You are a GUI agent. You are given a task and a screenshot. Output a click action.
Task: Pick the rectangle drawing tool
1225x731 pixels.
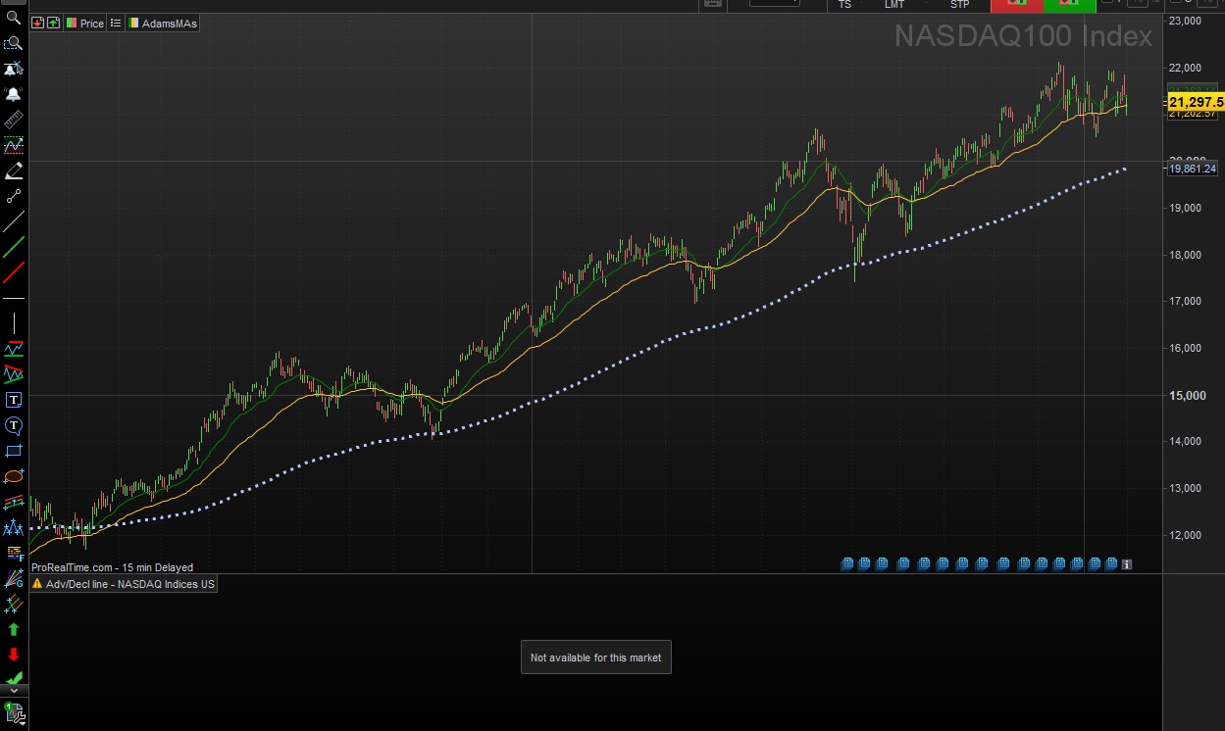click(14, 451)
